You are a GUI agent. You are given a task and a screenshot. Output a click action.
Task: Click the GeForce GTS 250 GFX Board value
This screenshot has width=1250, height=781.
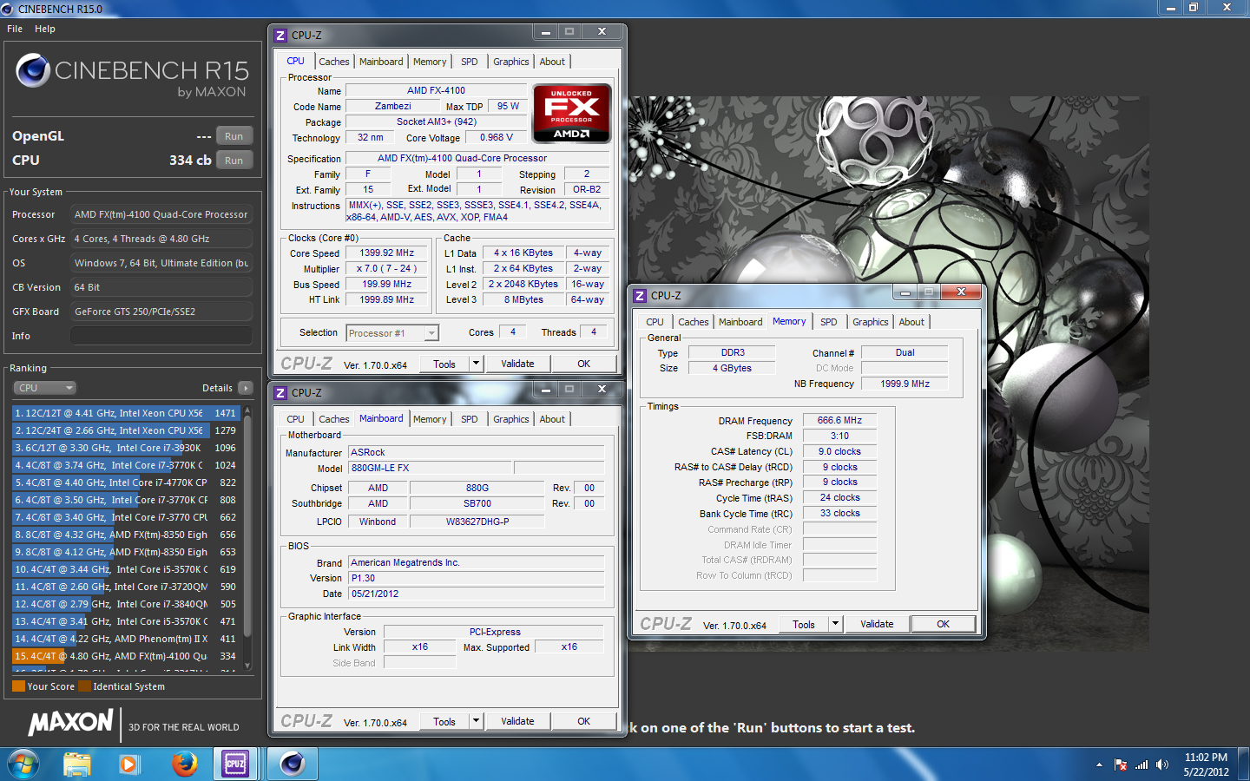tap(161, 312)
